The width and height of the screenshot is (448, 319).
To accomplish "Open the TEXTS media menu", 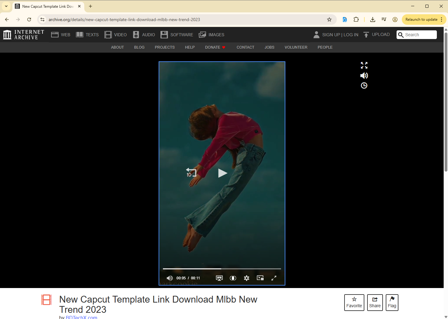I will tap(87, 35).
